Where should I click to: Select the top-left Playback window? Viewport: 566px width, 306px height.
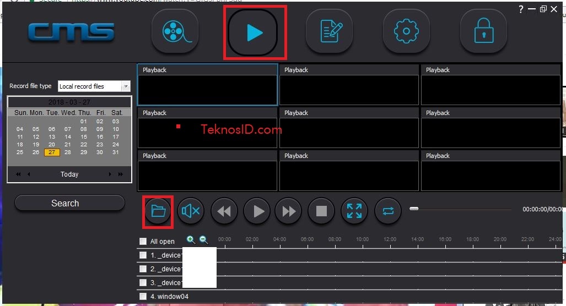(208, 85)
